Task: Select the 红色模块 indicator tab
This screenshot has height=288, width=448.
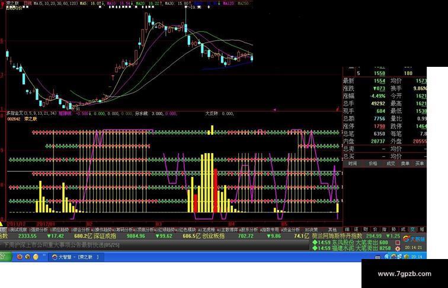Action: pos(185,229)
